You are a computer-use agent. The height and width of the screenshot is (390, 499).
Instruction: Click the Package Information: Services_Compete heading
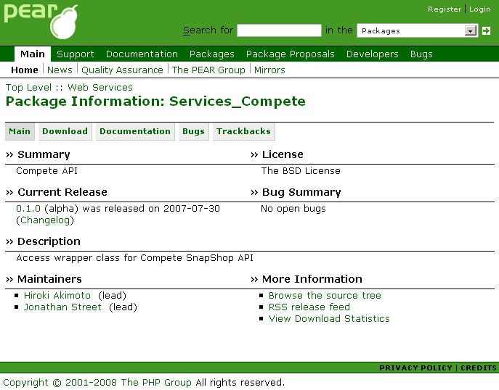(155, 101)
